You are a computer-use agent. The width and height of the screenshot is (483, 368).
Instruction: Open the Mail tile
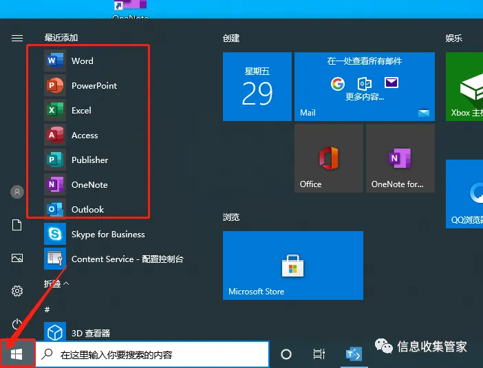(365, 87)
